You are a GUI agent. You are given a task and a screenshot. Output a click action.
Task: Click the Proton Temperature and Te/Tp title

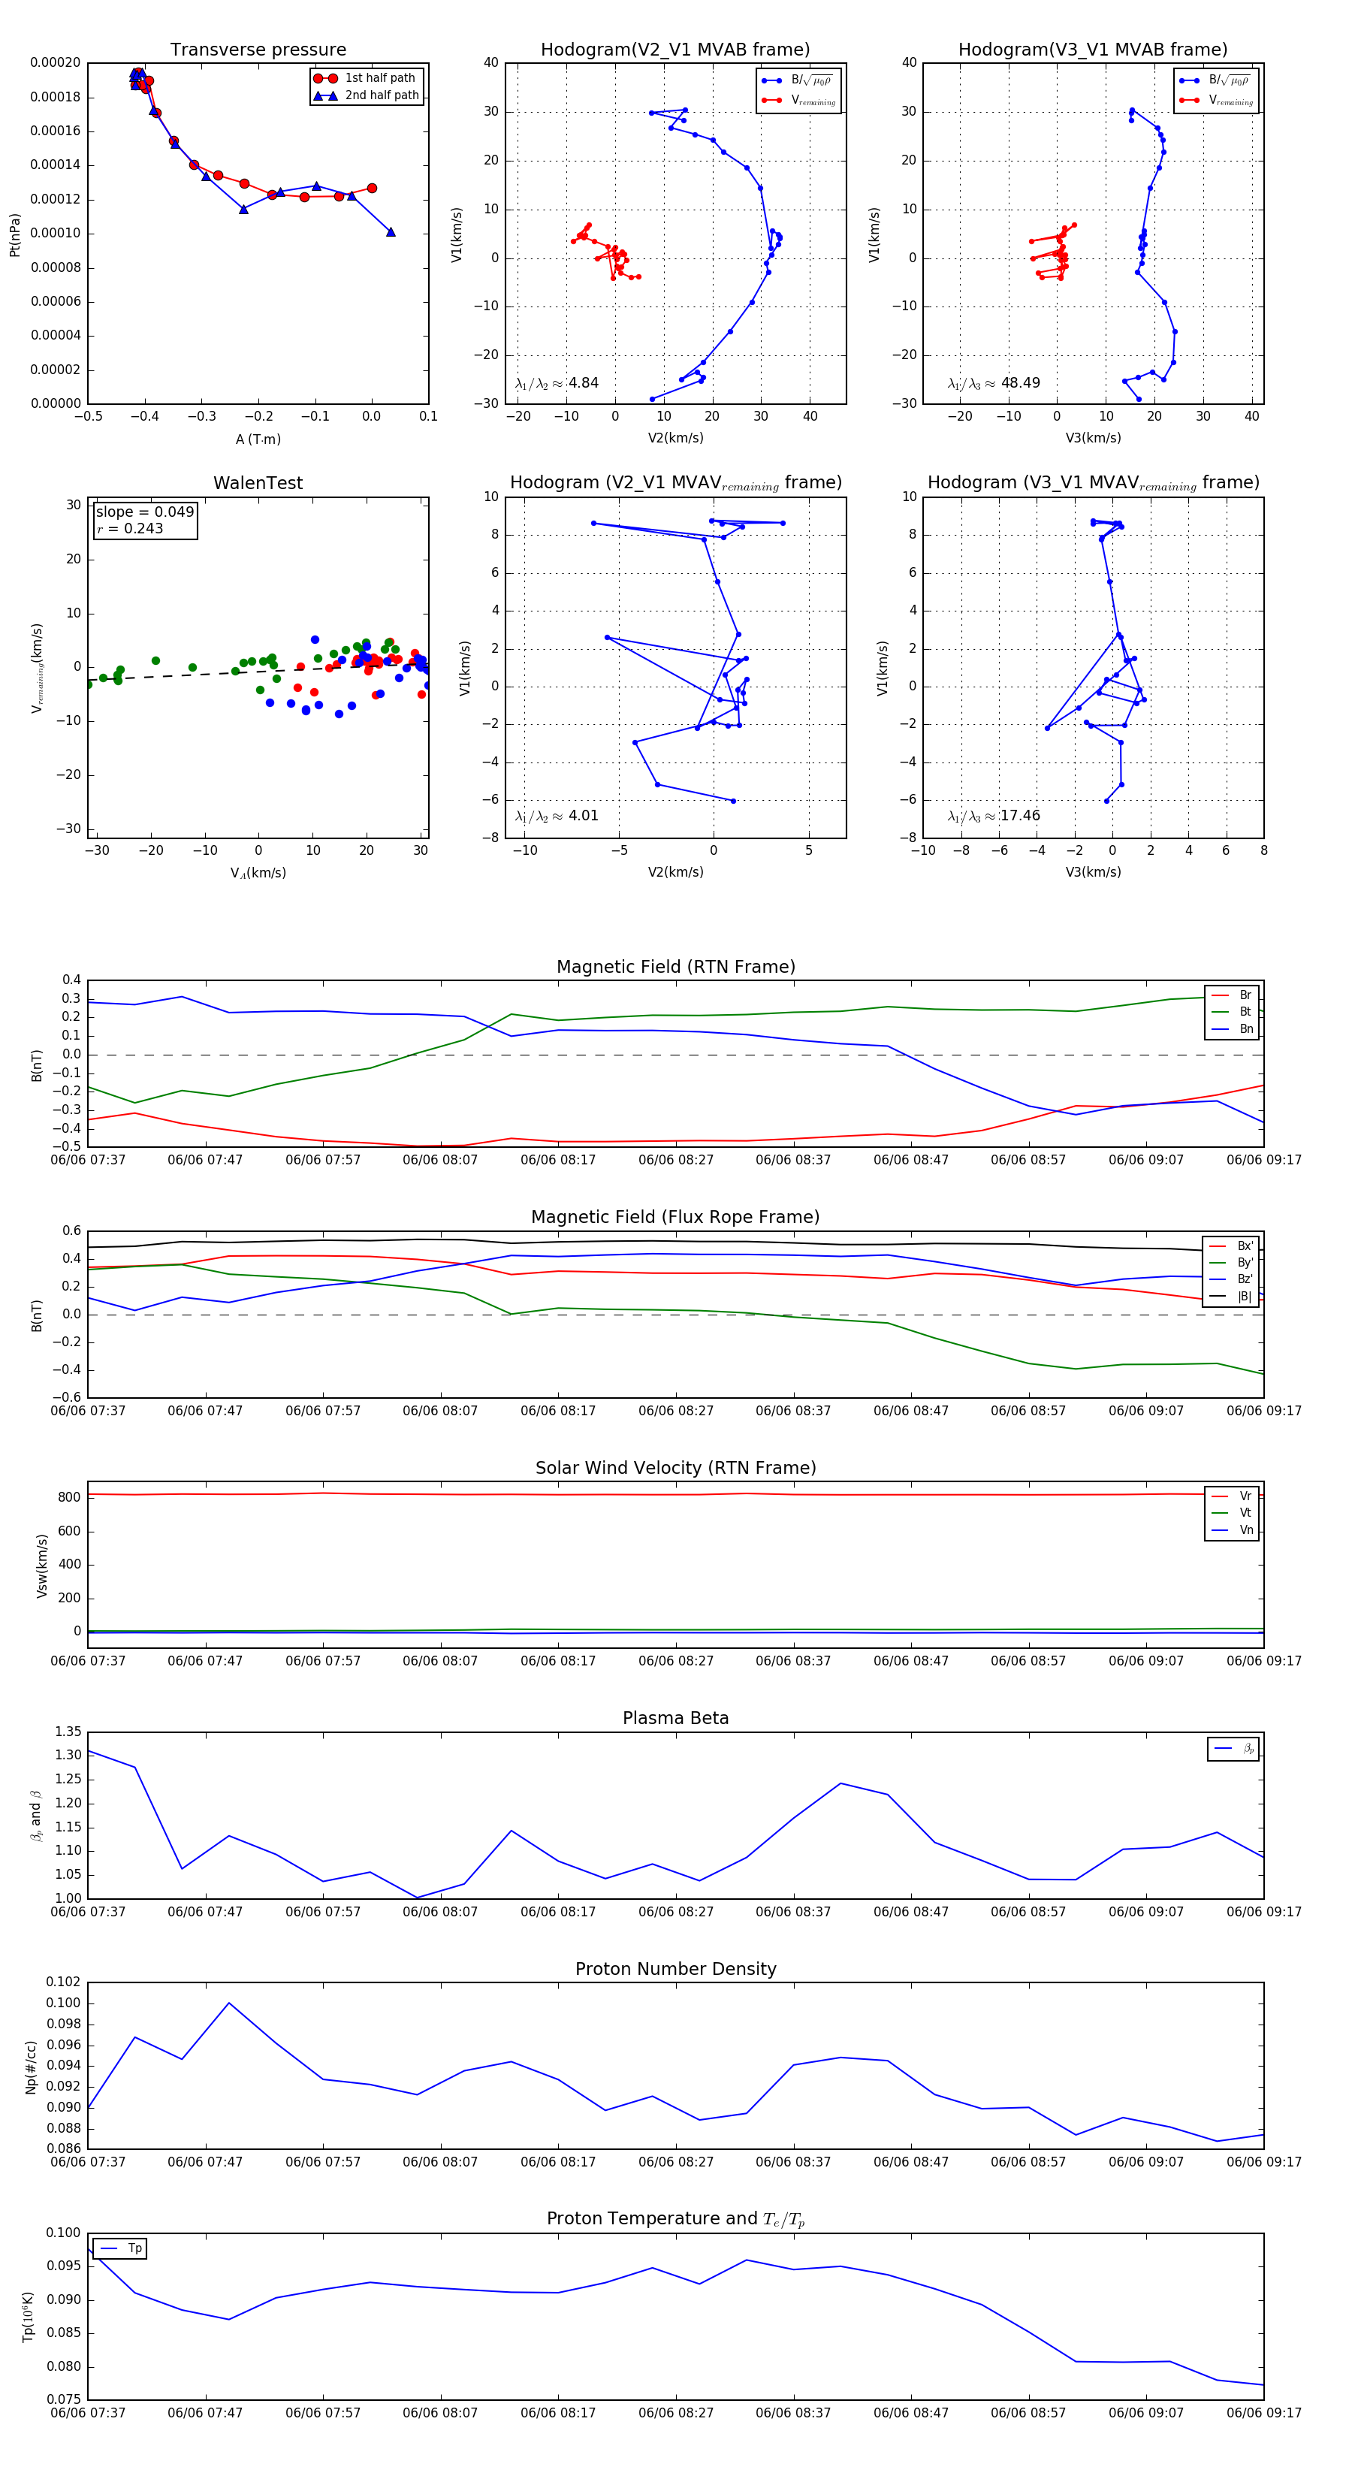(675, 2219)
